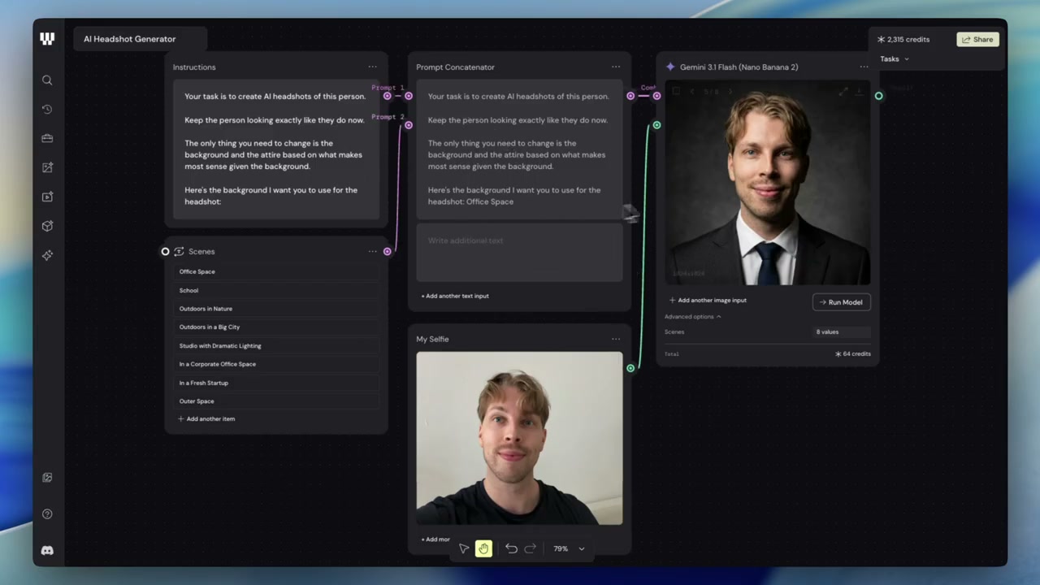The image size is (1040, 585).
Task: Open the help question mark icon
Action: click(47, 513)
